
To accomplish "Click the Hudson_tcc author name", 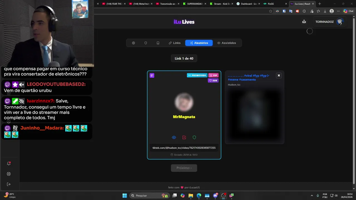I will point(234,85).
